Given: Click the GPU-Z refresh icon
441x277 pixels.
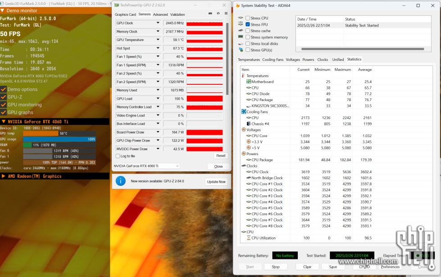Looking at the screenshot, I should click(x=218, y=13).
